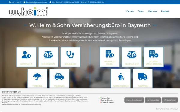Open the Vorsorge umbrella tile

(x=37, y=79)
